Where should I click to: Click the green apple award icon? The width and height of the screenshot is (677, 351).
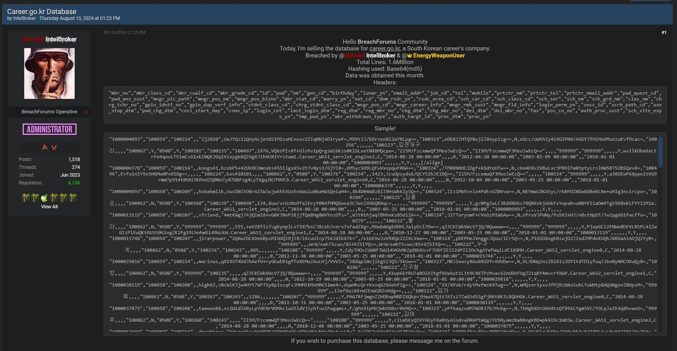point(44,198)
